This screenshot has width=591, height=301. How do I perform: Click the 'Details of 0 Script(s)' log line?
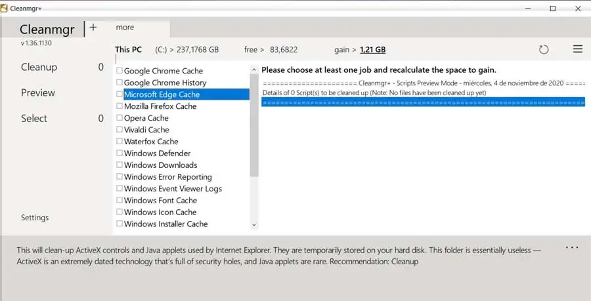374,92
